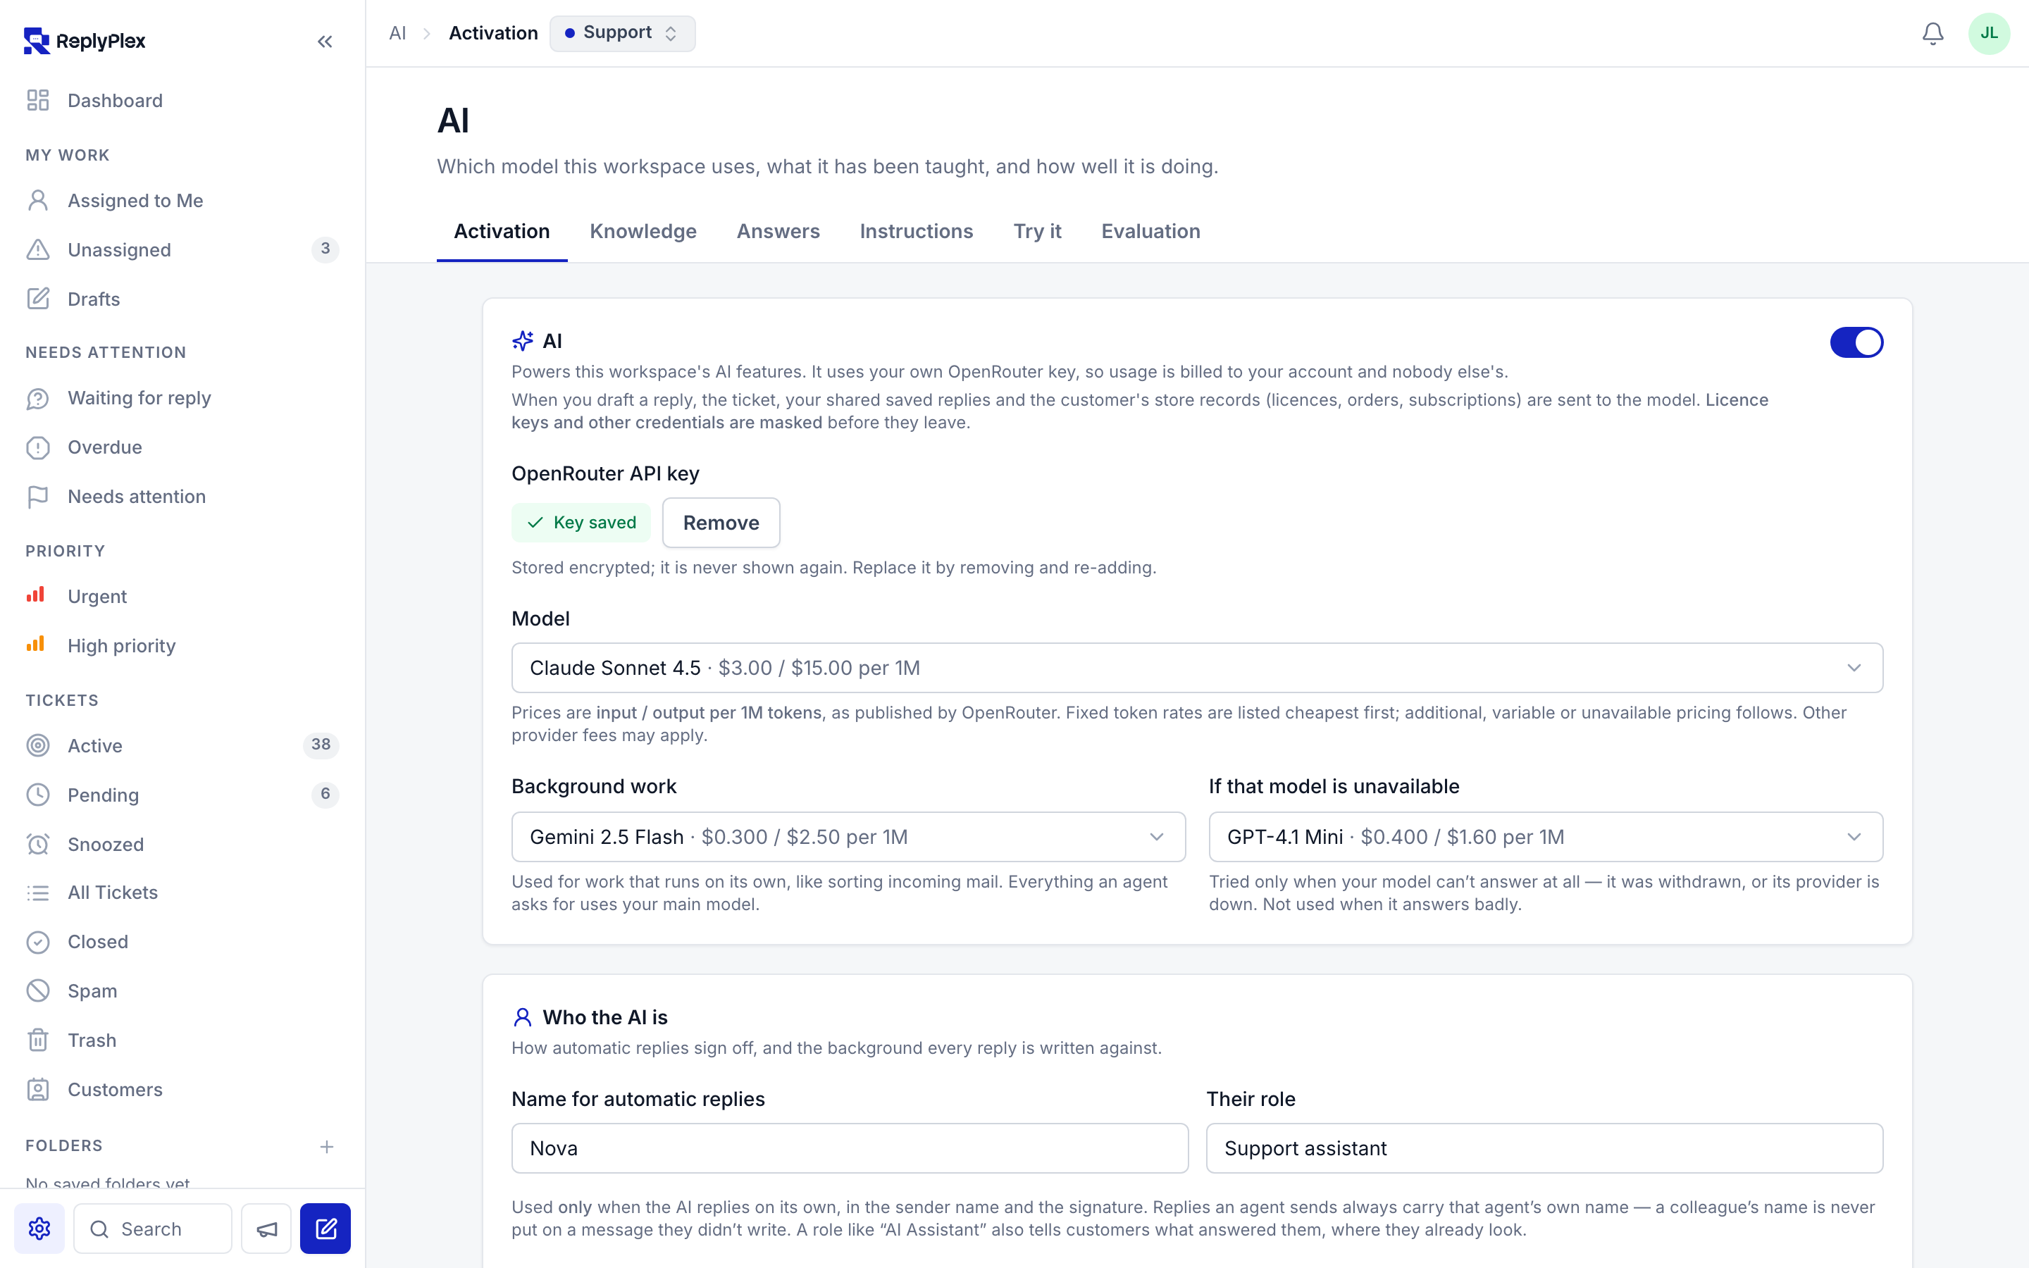The width and height of the screenshot is (2029, 1268).
Task: Click the Spam blocked circle icon
Action: tap(38, 990)
